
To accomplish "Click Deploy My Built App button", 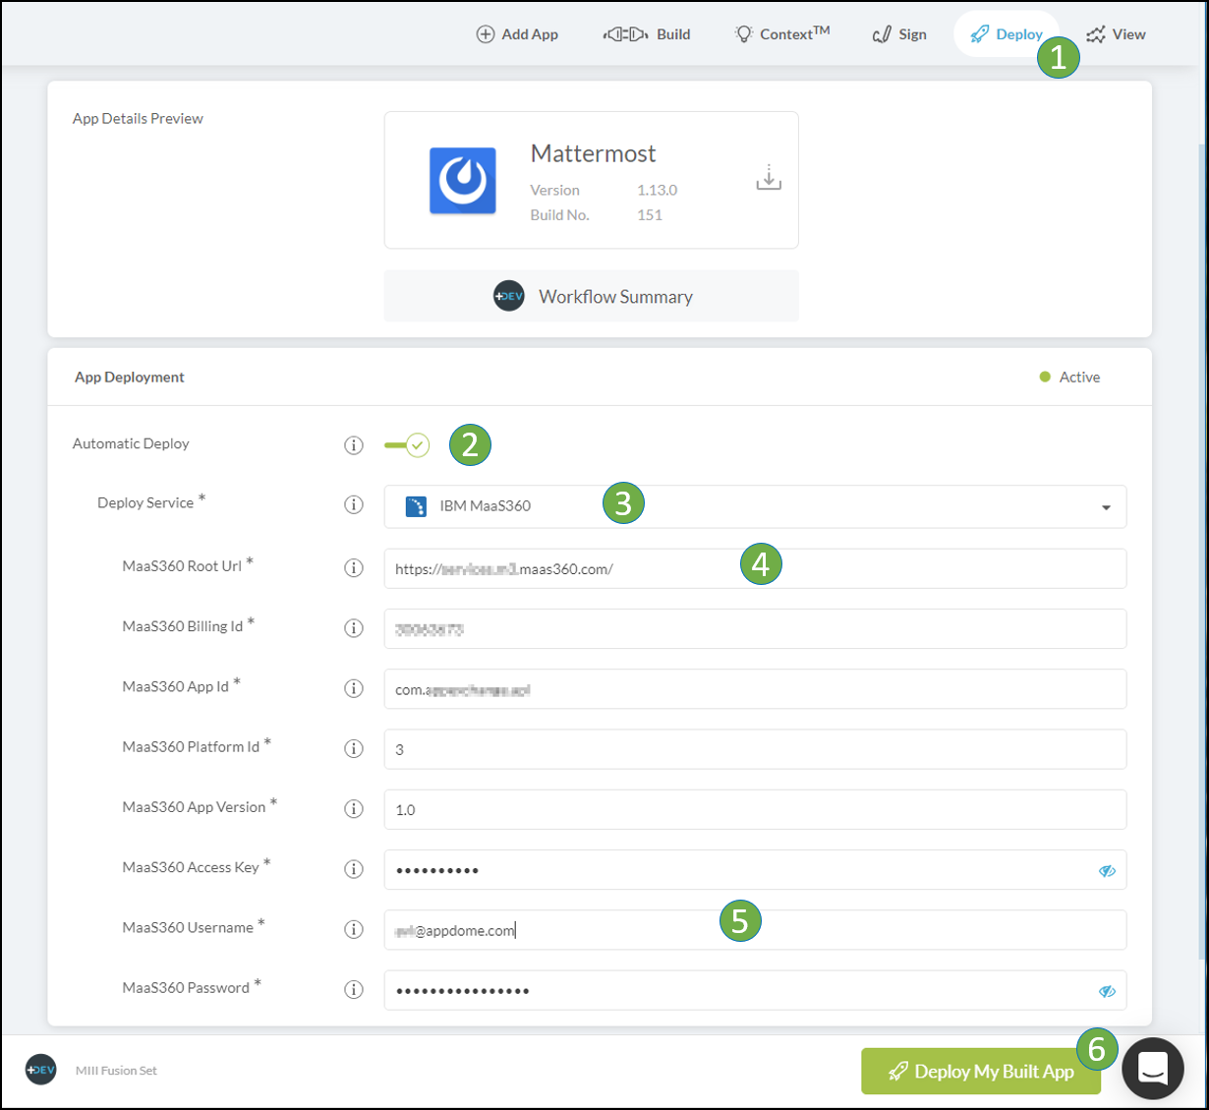I will coord(981,1072).
